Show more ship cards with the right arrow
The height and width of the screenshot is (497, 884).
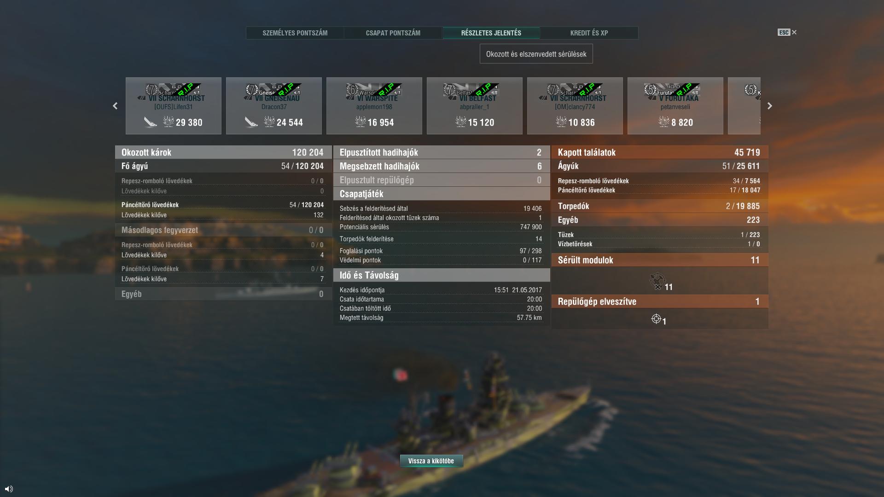(769, 106)
